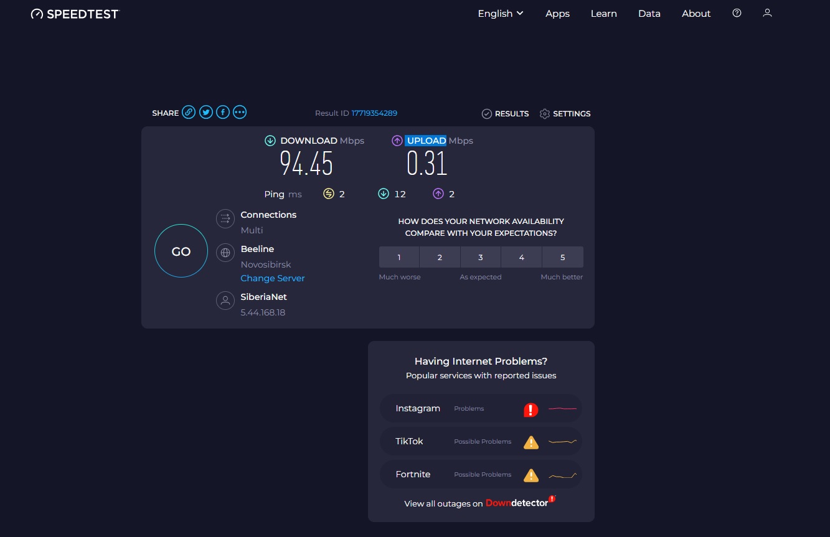Open SETTINGS
This screenshot has width=830, height=537.
(565, 114)
